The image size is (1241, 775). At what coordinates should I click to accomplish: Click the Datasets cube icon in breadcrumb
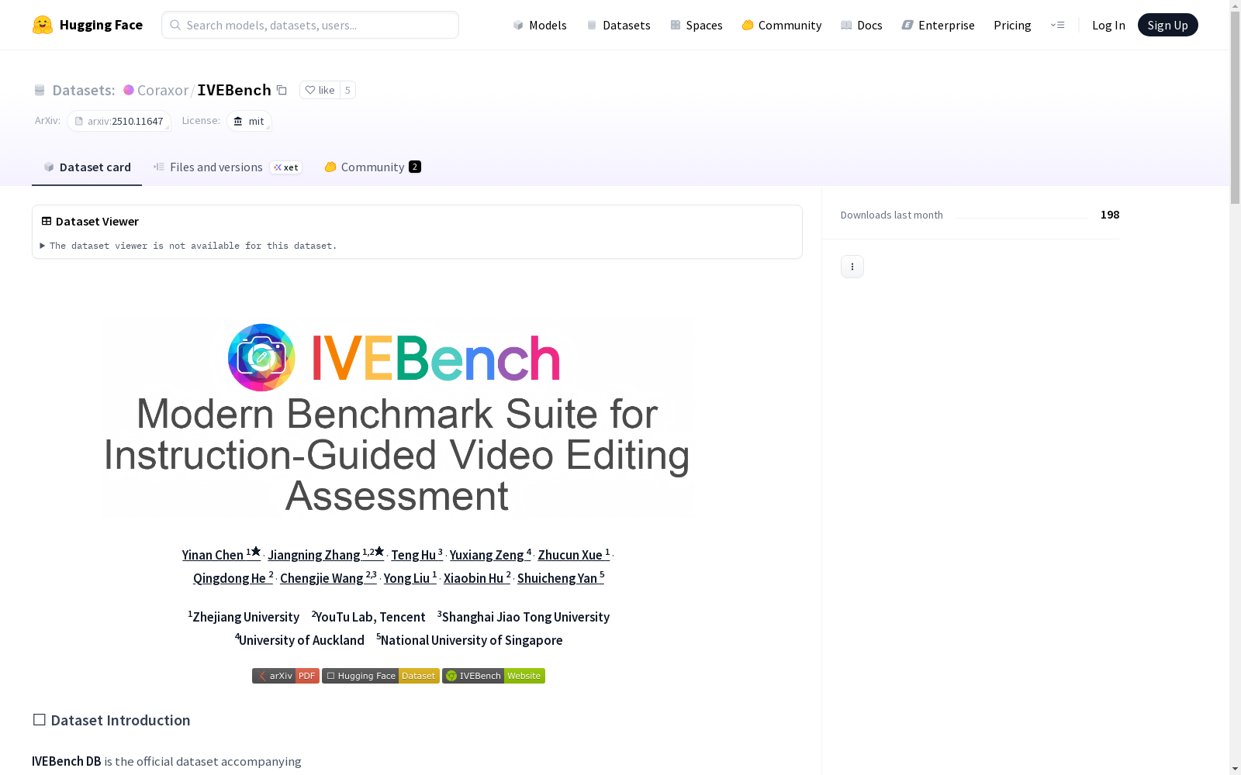40,91
